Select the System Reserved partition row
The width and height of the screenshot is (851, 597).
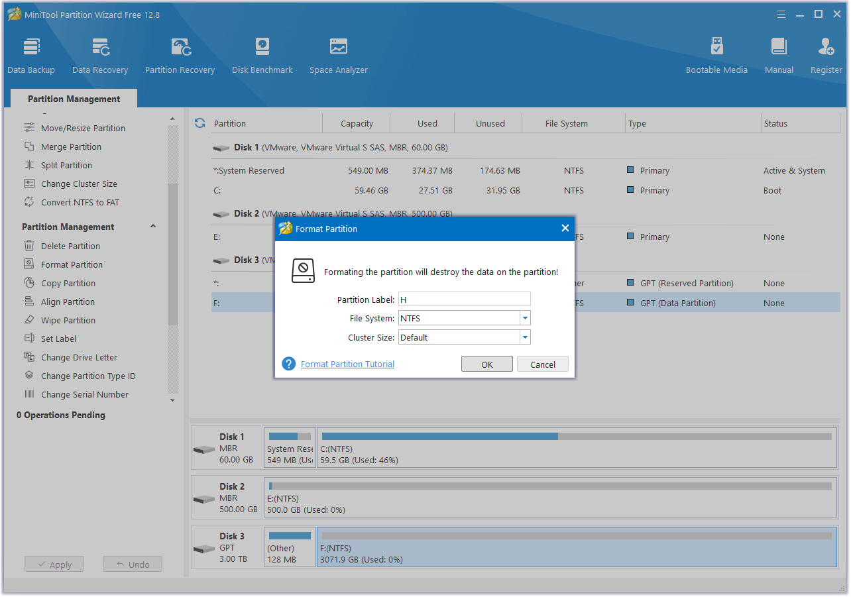tap(526, 170)
